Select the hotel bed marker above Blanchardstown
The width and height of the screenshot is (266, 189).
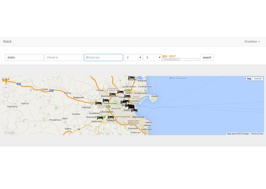tap(113, 94)
